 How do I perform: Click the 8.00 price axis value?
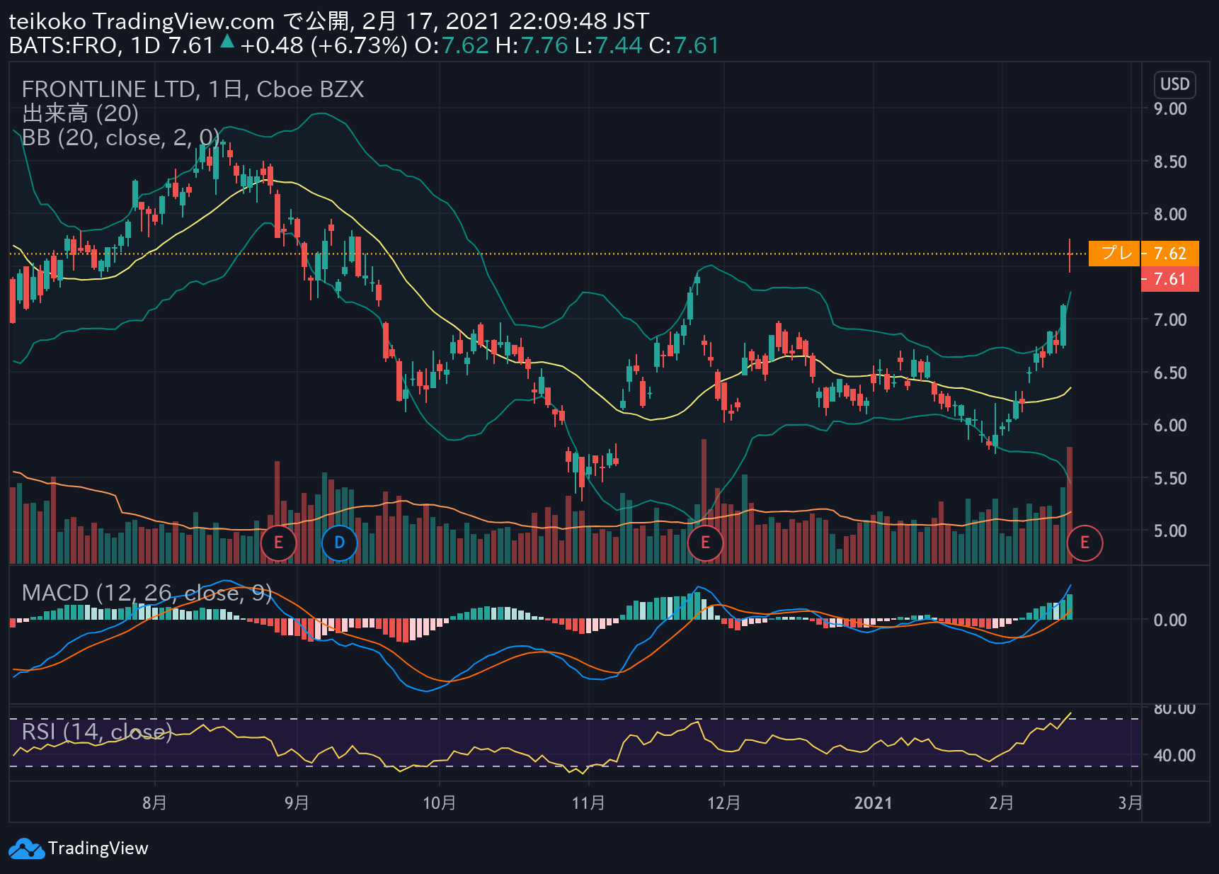point(1170,215)
